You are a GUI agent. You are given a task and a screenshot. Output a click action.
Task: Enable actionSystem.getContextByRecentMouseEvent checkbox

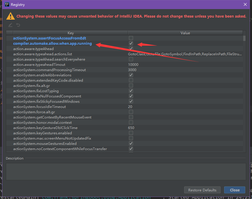tap(131, 117)
